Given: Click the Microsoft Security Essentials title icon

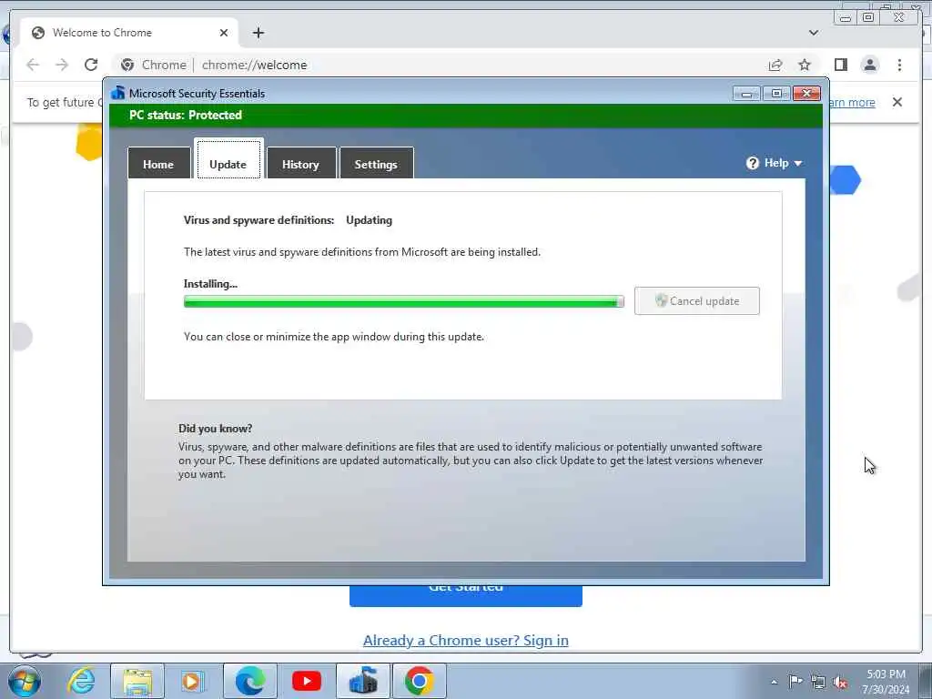Looking at the screenshot, I should [x=118, y=94].
